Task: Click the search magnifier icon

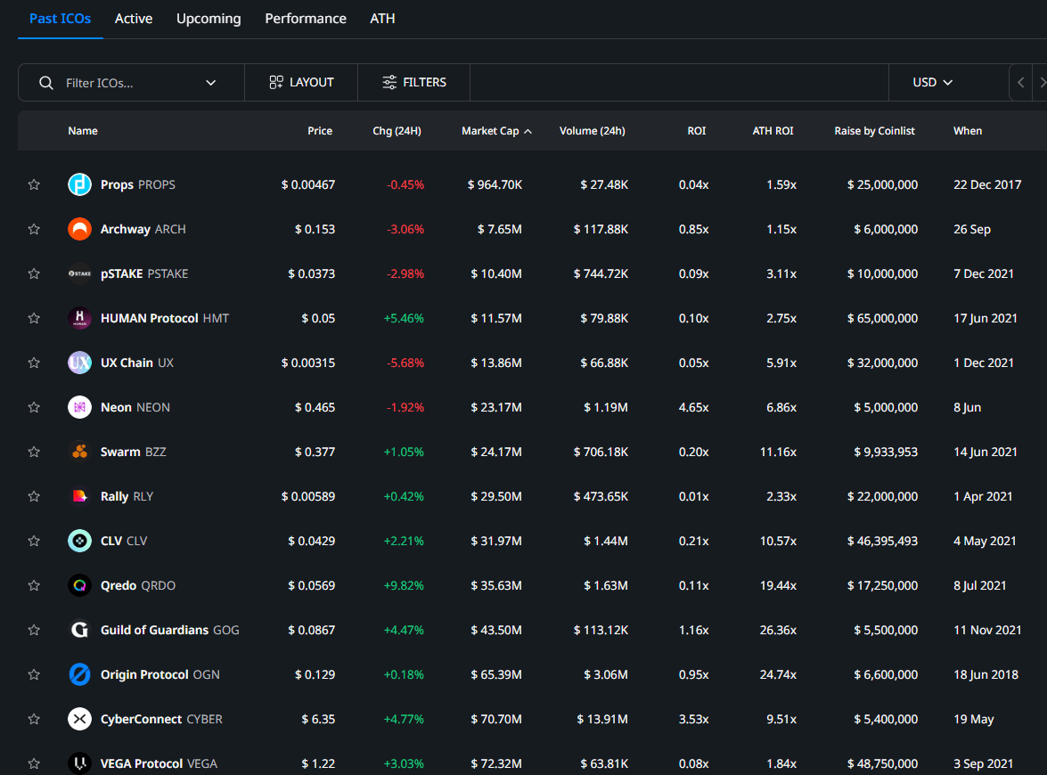Action: click(x=46, y=83)
